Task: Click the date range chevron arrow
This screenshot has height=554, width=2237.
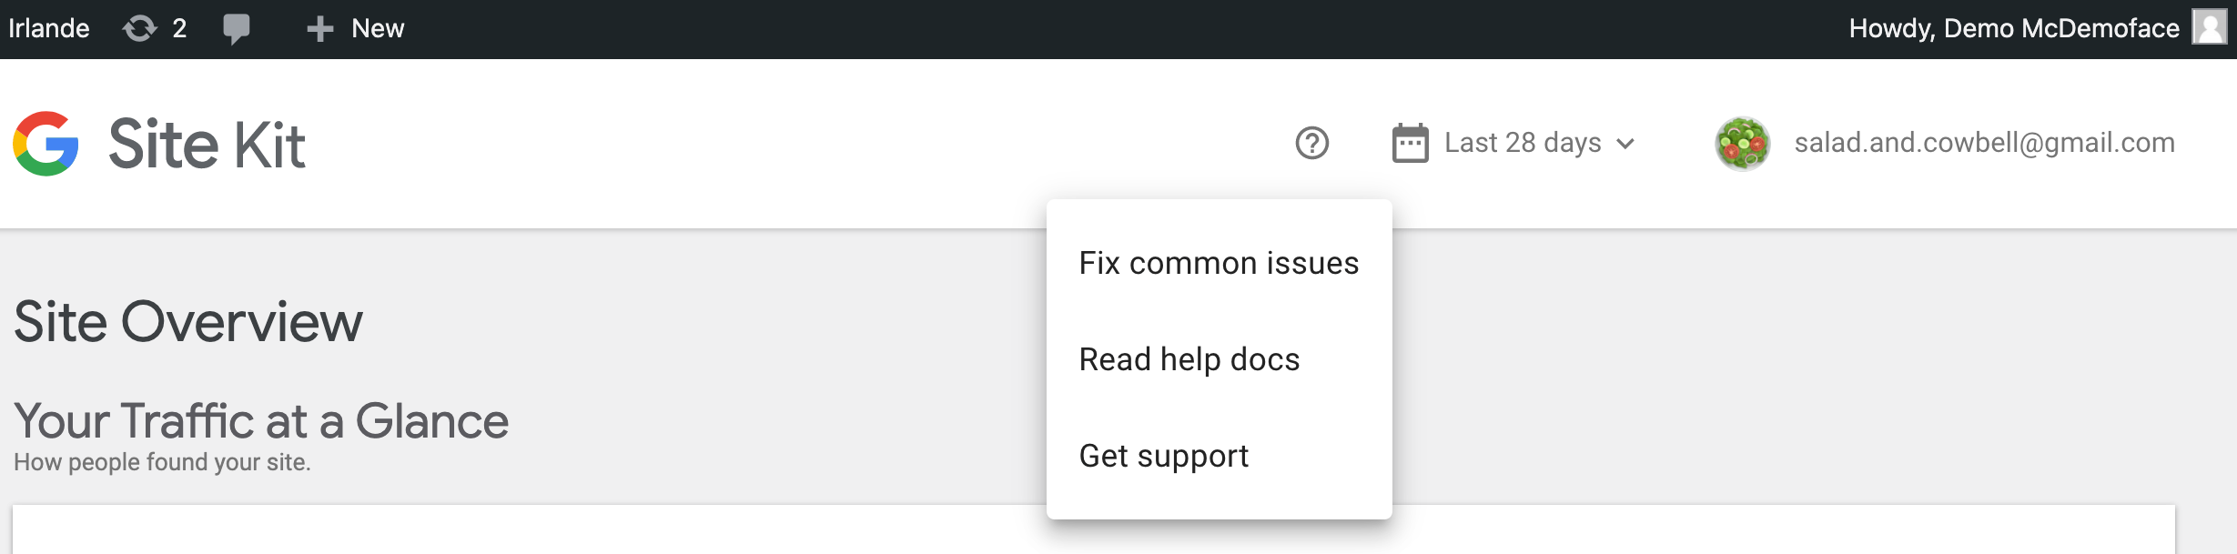Action: [x=1625, y=144]
